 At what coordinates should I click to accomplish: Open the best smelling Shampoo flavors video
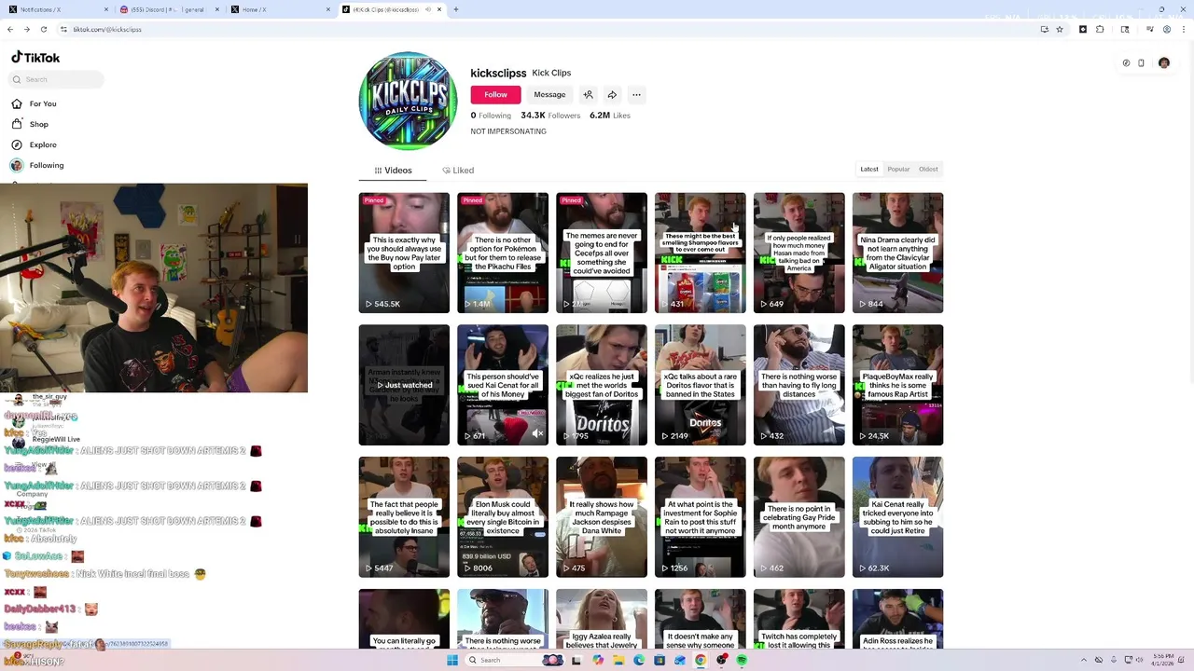point(701,253)
